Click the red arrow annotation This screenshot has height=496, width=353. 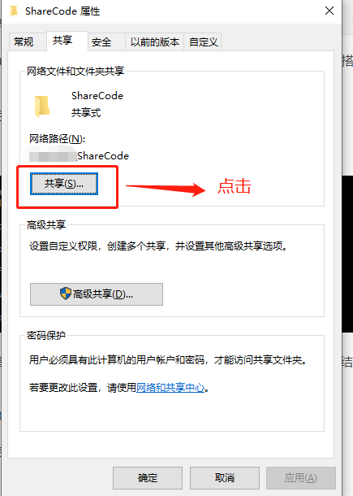pos(166,189)
